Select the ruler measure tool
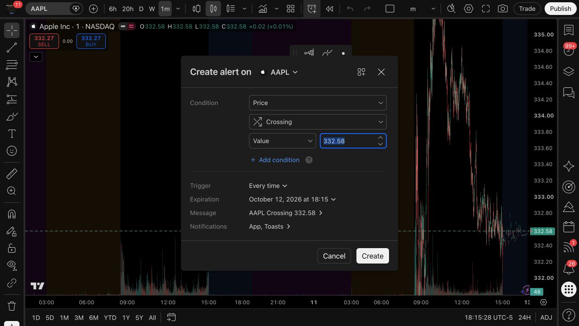 tap(12, 173)
